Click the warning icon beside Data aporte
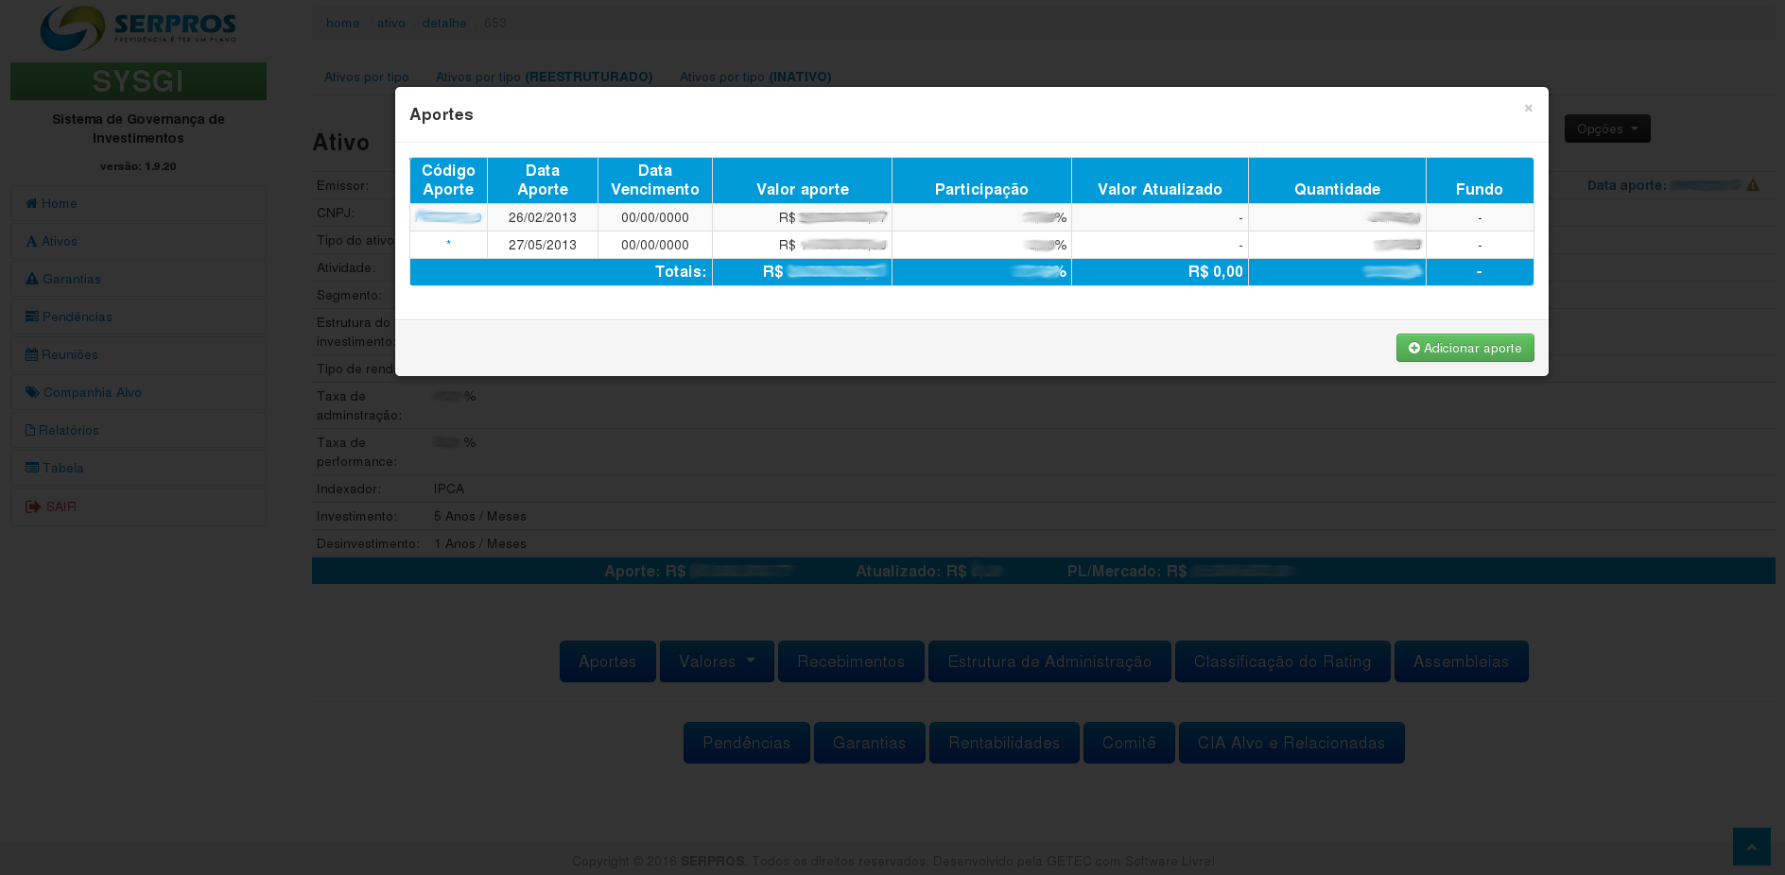 click(x=1752, y=185)
